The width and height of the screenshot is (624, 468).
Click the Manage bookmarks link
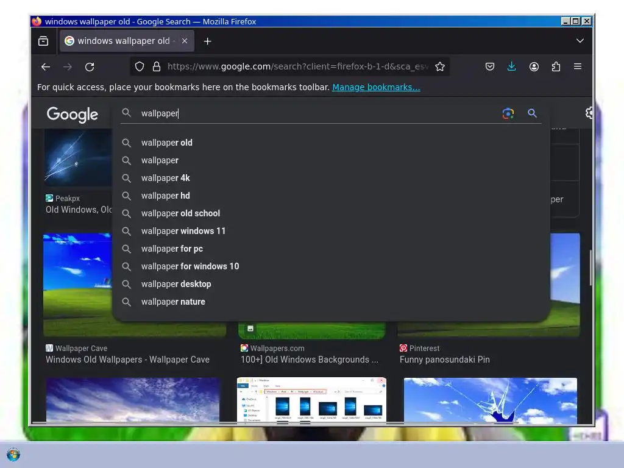click(376, 87)
